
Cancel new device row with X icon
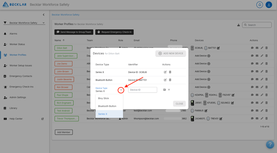[169, 90]
